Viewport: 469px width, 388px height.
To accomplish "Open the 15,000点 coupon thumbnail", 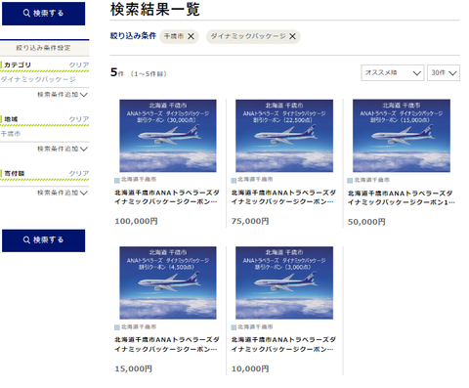I will tap(402, 136).
